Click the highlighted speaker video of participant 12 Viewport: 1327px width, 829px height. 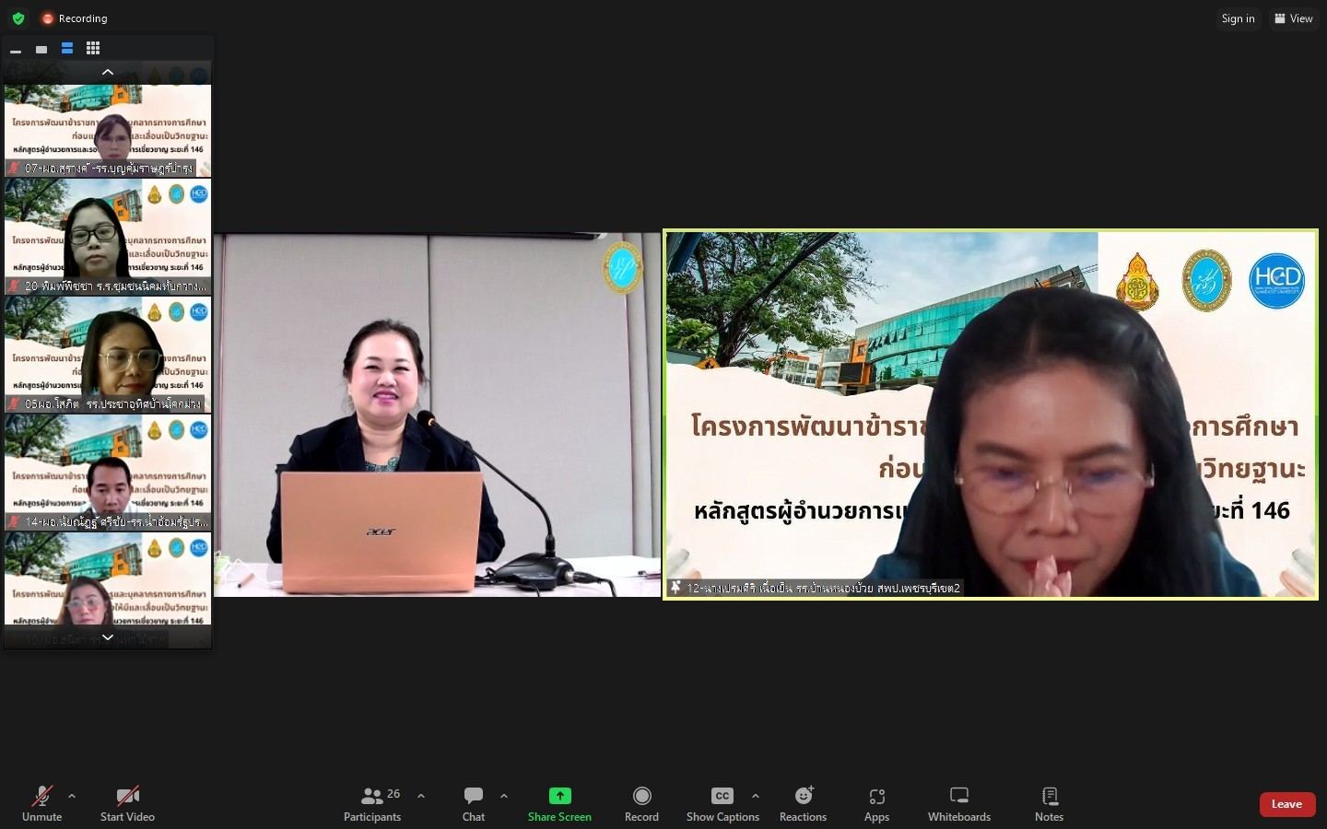coord(991,414)
